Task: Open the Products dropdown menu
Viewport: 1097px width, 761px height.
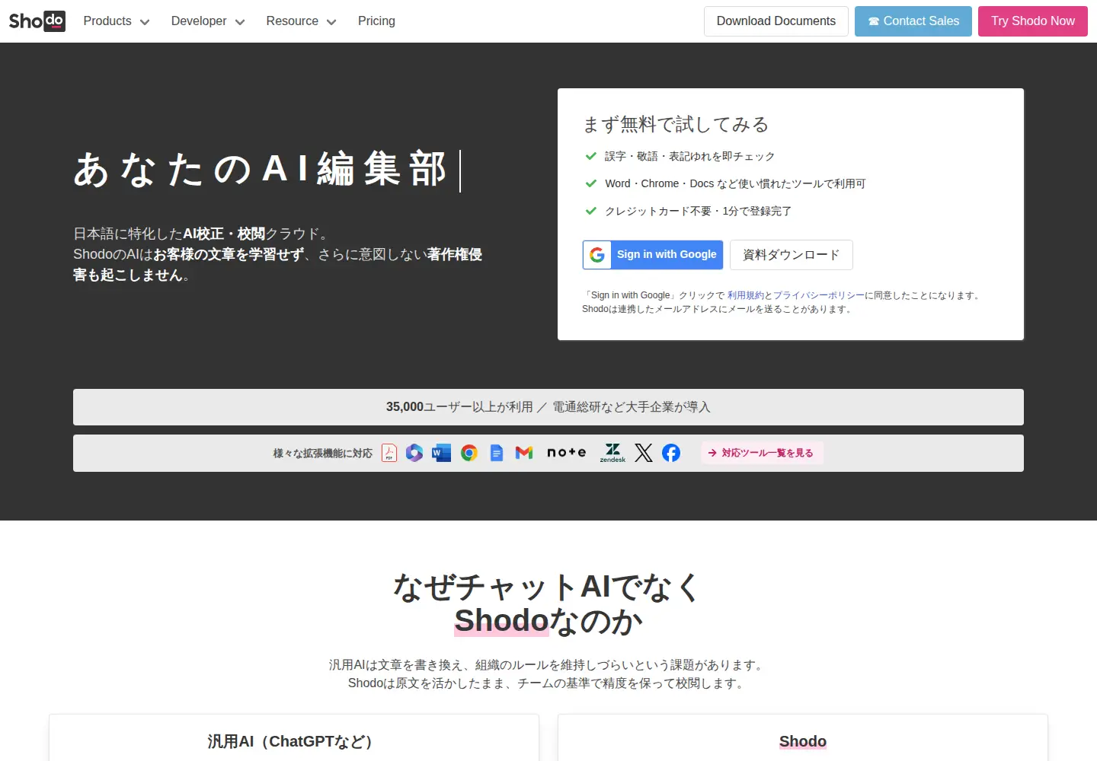Action: pos(117,21)
